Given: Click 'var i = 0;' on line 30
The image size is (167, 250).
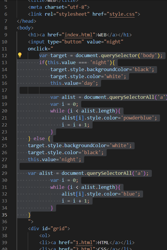Looking at the screenshot, I should [65, 180].
